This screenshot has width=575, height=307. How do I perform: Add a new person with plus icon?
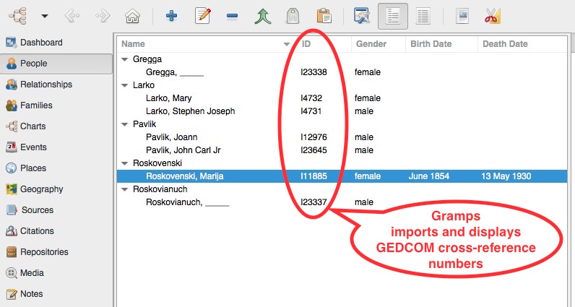pyautogui.click(x=171, y=16)
